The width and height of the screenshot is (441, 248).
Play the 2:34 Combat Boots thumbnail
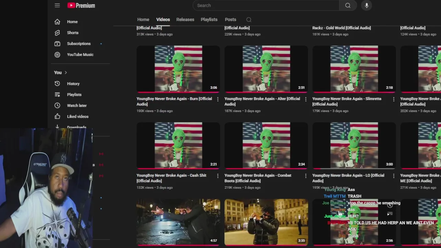pos(266,145)
